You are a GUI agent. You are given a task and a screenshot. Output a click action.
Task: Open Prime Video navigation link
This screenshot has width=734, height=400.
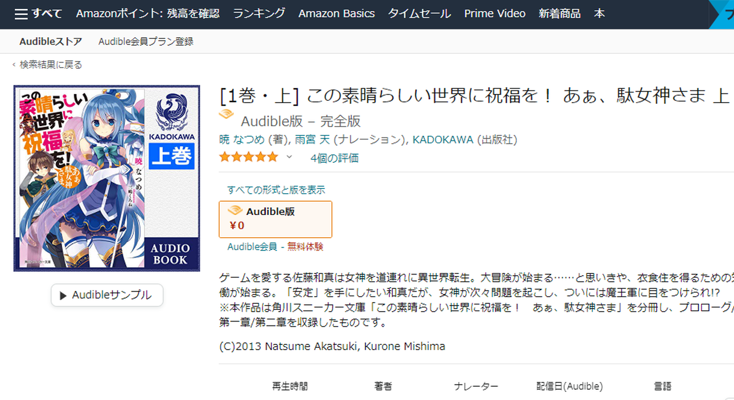tap(495, 14)
